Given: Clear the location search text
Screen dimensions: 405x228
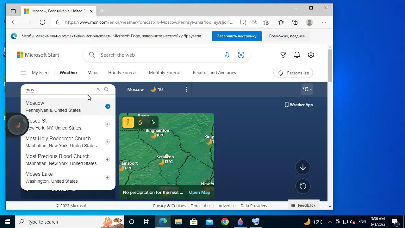Looking at the screenshot, I should pos(98,89).
